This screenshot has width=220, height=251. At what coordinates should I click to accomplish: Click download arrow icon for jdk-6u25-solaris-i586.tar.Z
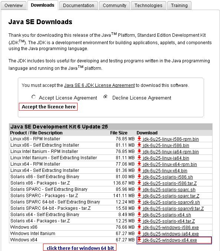coord(139,183)
